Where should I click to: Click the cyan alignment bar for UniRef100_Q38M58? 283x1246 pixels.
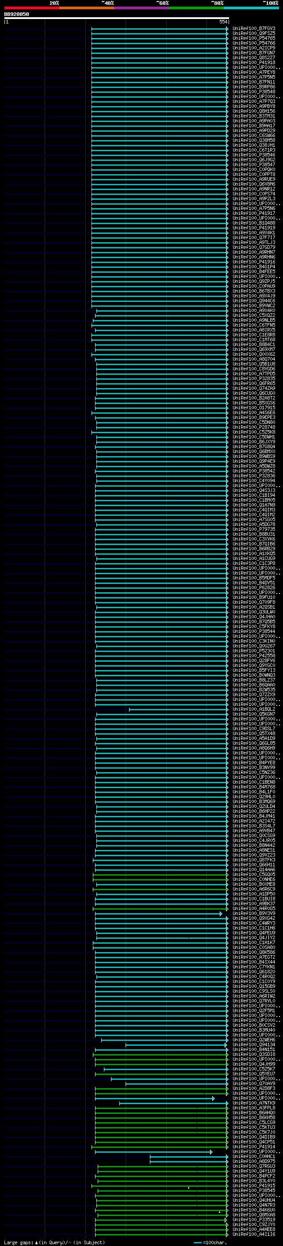[160, 140]
